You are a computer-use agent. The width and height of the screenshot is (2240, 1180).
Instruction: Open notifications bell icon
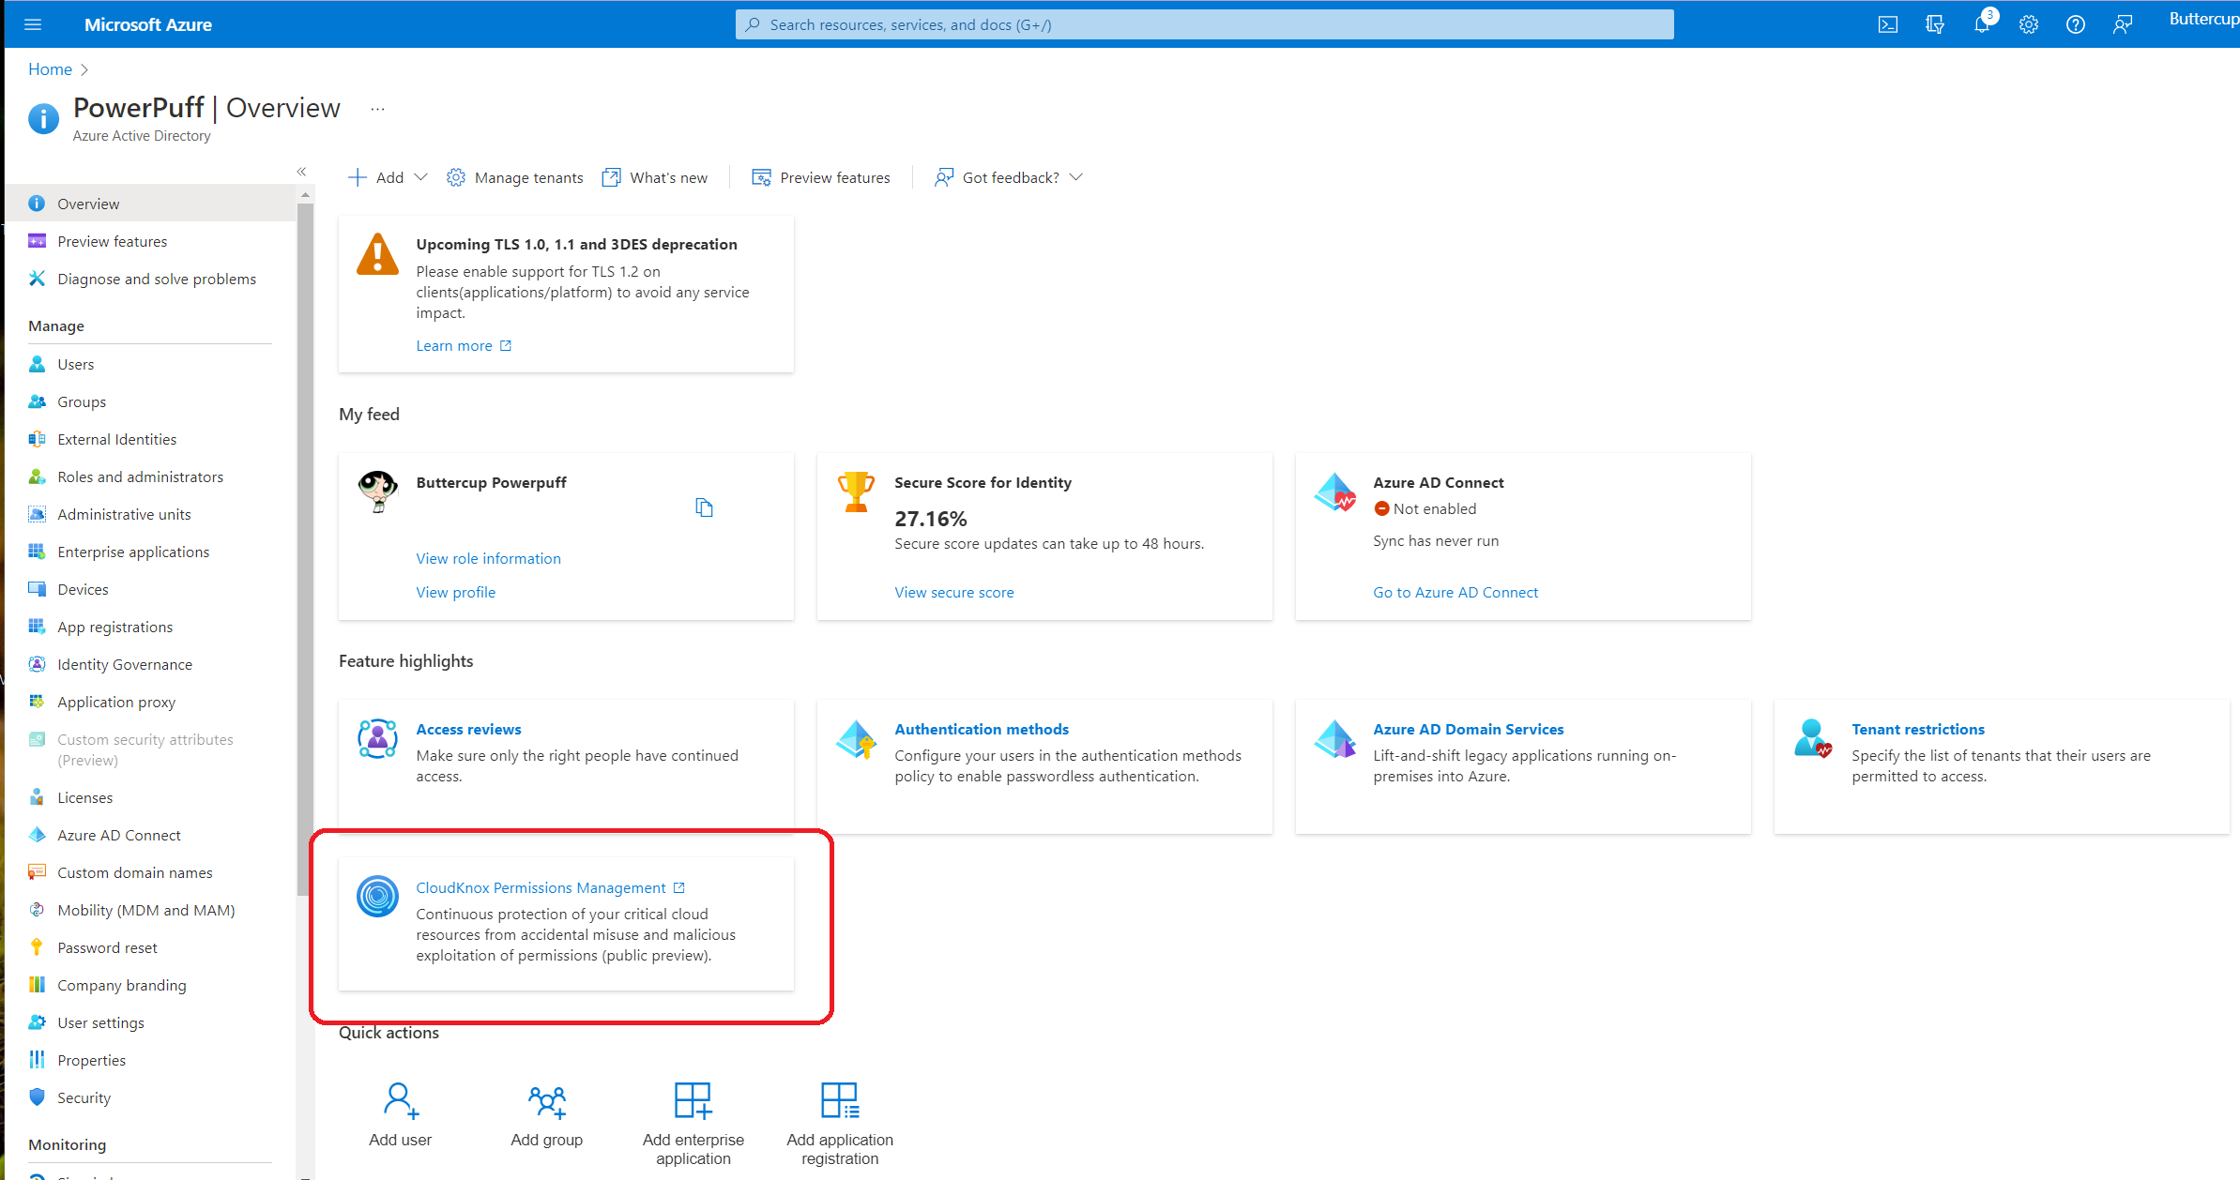[1981, 24]
